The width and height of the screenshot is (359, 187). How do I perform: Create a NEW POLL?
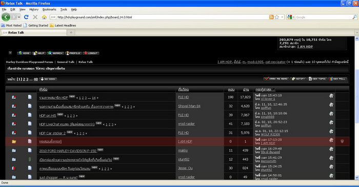(338, 79)
